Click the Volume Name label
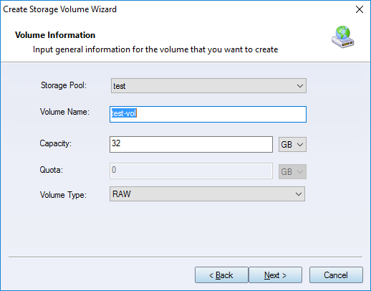The height and width of the screenshot is (291, 371). coord(64,112)
